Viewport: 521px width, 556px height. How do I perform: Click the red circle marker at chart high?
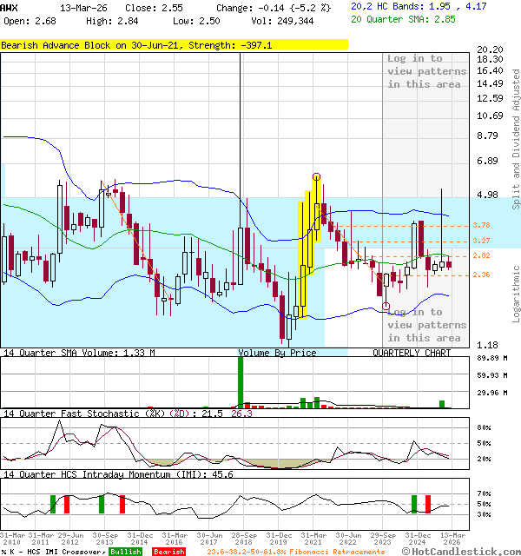point(317,176)
